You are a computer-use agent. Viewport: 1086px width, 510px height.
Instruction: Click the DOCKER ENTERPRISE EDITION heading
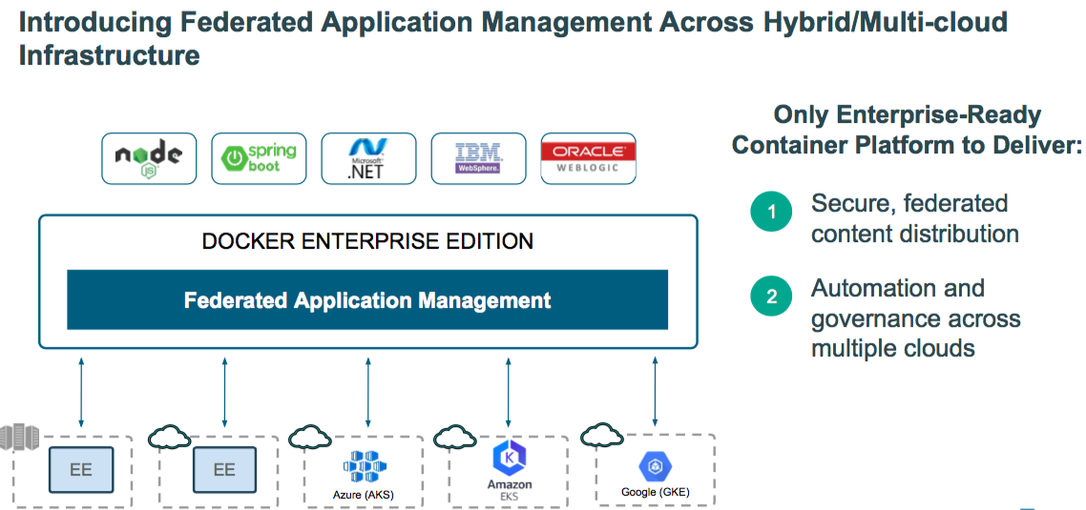(367, 241)
